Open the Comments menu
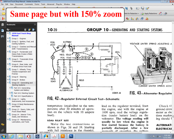This screenshot has height=139, width=174. pos(29,4)
